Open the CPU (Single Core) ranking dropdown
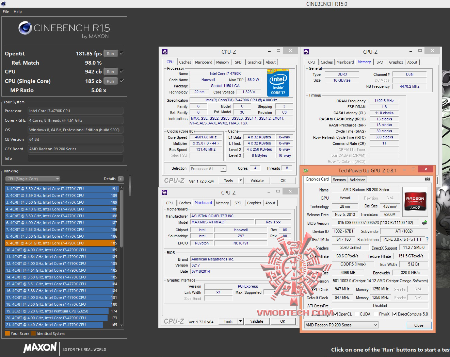This screenshot has width=450, height=357. [33, 179]
